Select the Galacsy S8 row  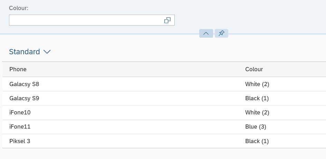tap(164, 84)
